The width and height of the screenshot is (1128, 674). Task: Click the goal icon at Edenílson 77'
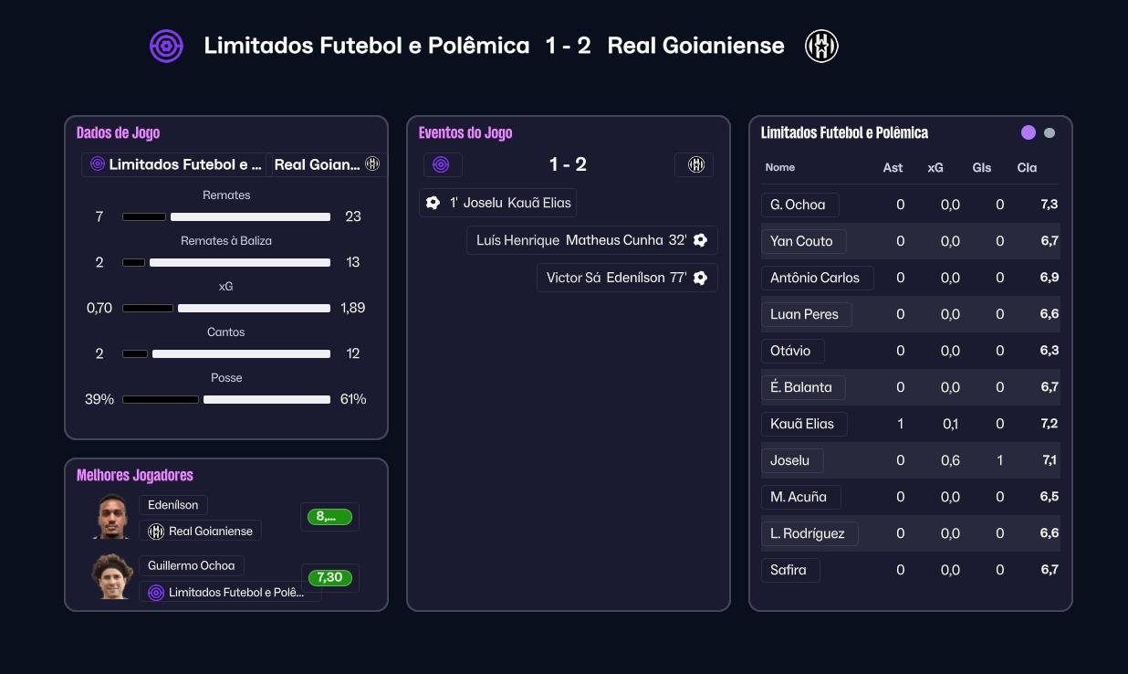[700, 278]
